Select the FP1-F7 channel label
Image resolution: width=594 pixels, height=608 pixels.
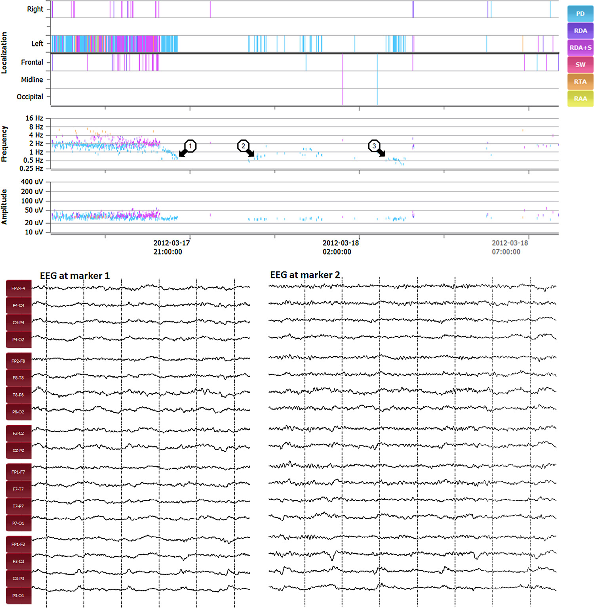tap(18, 472)
